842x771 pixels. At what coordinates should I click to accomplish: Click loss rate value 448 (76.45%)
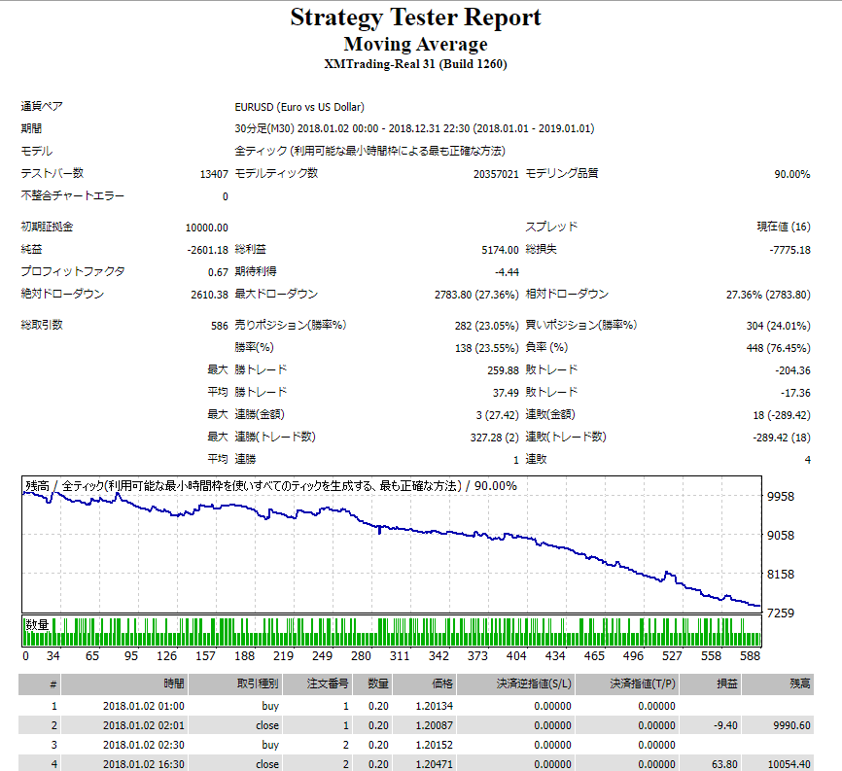[778, 348]
